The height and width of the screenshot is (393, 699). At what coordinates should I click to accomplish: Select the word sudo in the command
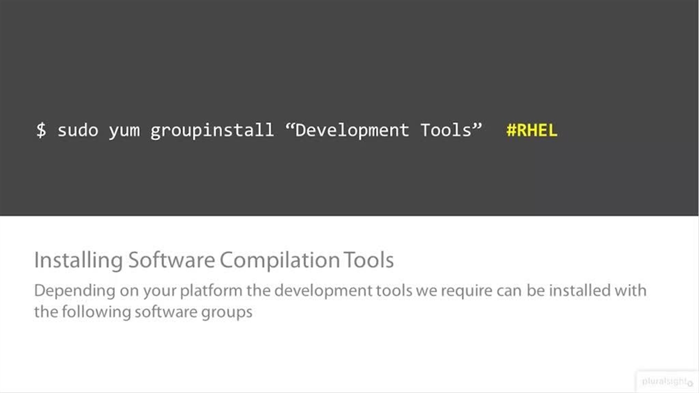pos(78,130)
